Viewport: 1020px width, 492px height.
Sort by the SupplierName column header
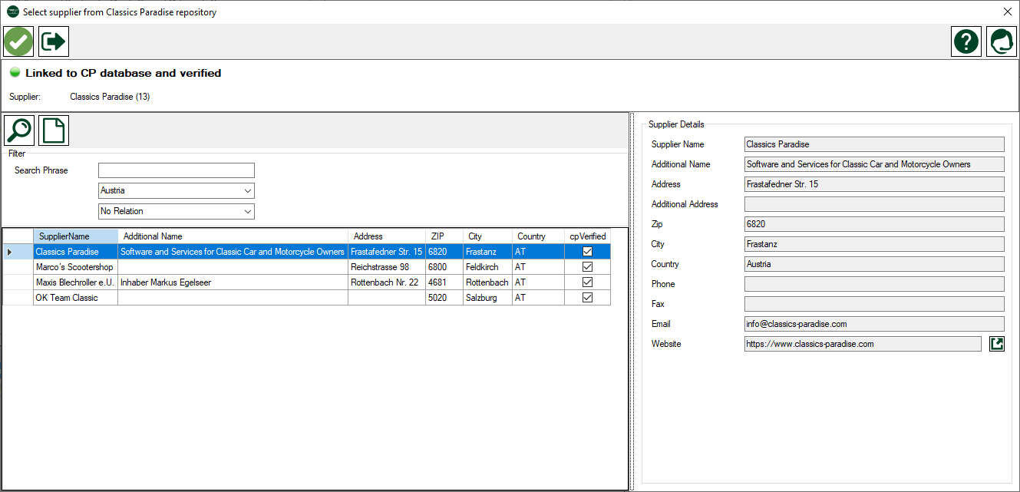[x=76, y=236]
